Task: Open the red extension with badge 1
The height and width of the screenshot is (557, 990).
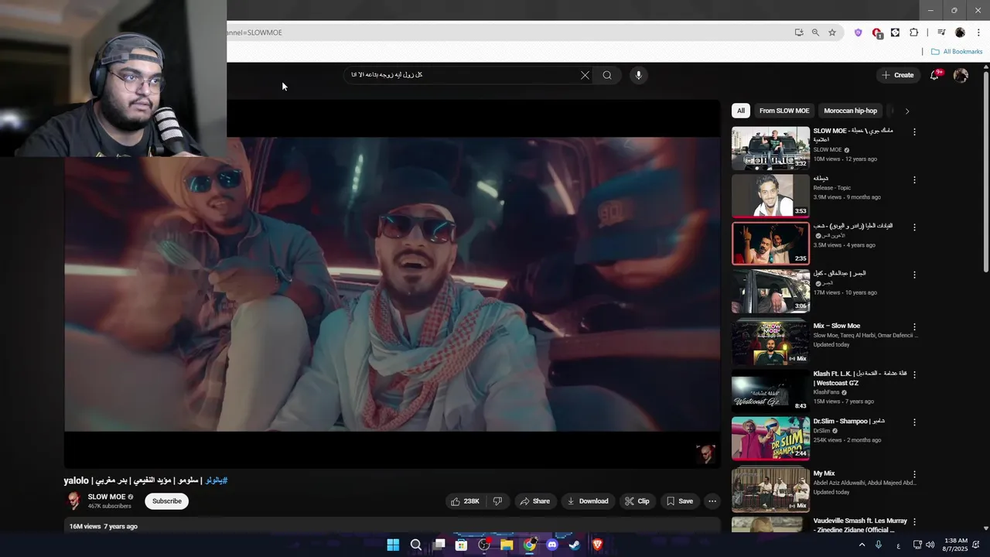Action: pyautogui.click(x=876, y=32)
